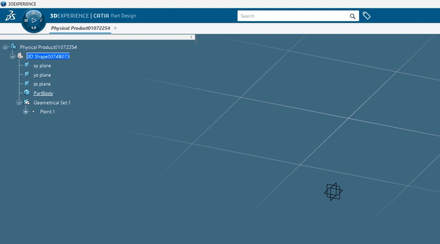Collapse the 3D Shape00748073 node

coord(12,56)
